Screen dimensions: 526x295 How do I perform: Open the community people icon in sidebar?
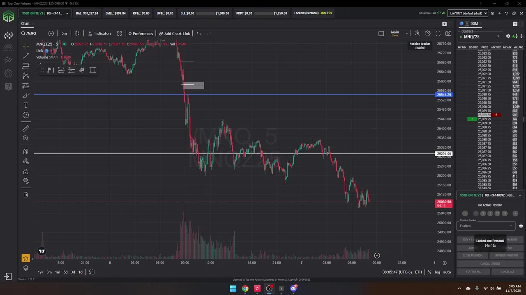(8, 48)
